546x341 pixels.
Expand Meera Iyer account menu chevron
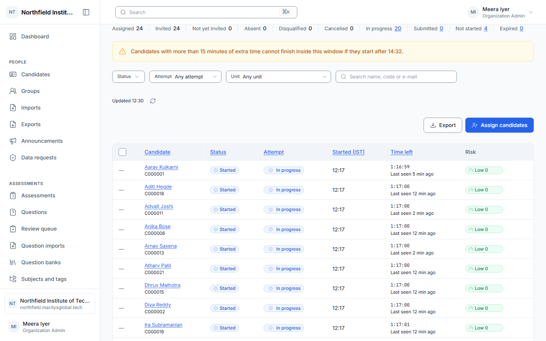(x=531, y=12)
